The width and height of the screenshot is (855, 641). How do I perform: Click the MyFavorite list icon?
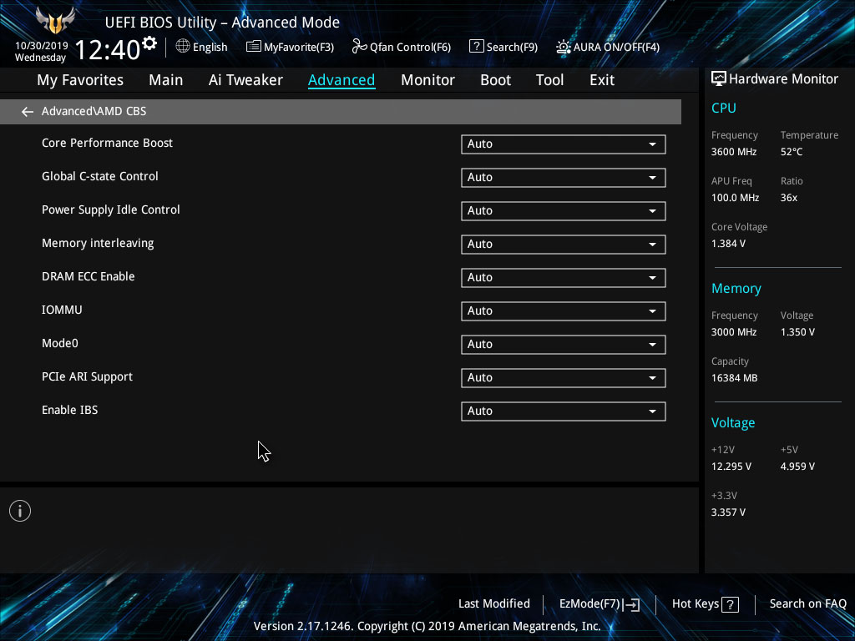tap(253, 47)
